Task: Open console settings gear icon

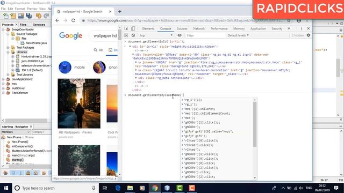Action: (x=309, y=35)
